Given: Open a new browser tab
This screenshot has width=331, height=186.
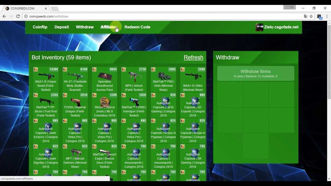Looking at the screenshot, I should pyautogui.click(x=55, y=9).
